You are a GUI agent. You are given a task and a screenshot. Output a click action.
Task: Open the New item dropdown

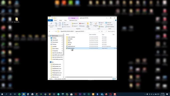coord(91,23)
